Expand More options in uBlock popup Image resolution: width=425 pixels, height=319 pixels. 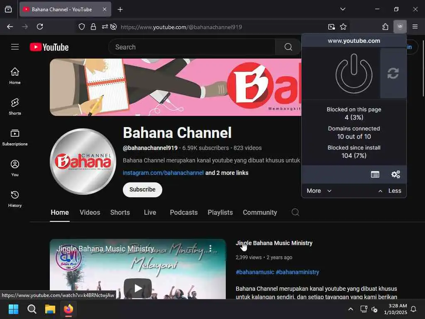319,191
